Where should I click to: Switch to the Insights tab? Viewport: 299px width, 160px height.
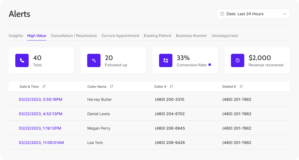[x=16, y=36]
